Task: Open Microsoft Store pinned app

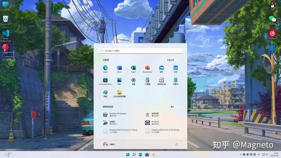Action: (105, 81)
